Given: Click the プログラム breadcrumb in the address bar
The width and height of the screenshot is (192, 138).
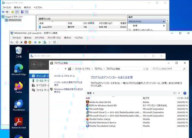Looking at the screenshot, I should pos(98,69).
